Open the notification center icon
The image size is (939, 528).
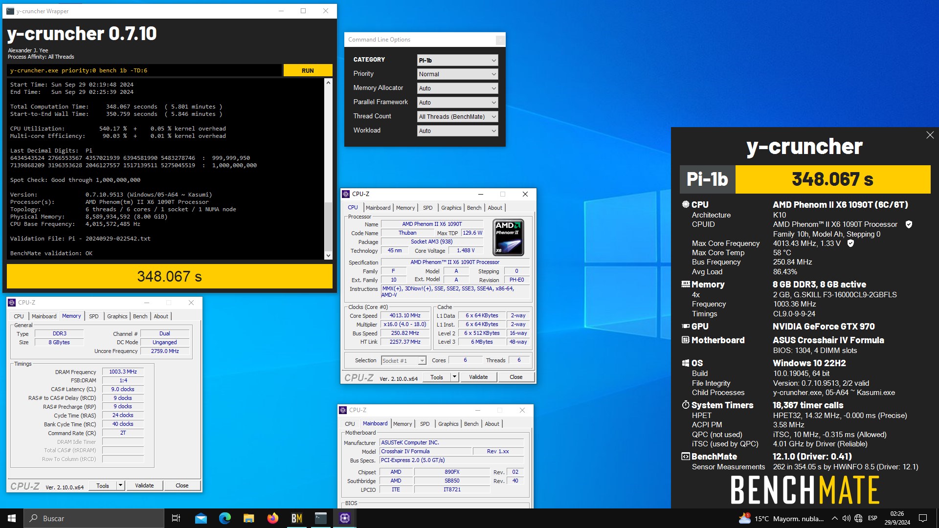click(x=923, y=518)
